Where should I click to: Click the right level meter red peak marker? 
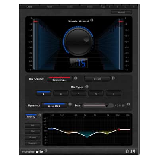121,21
